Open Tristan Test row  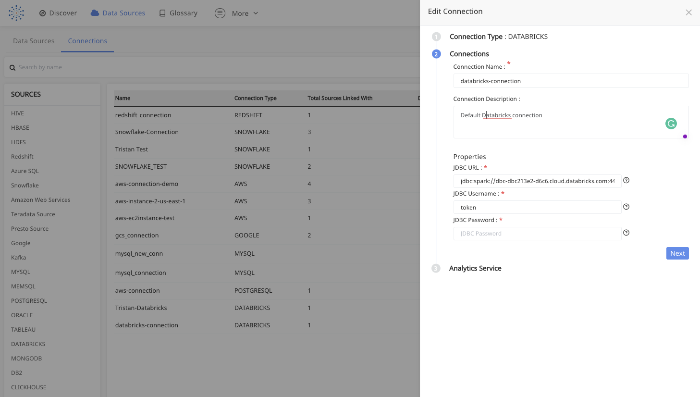tap(267, 149)
